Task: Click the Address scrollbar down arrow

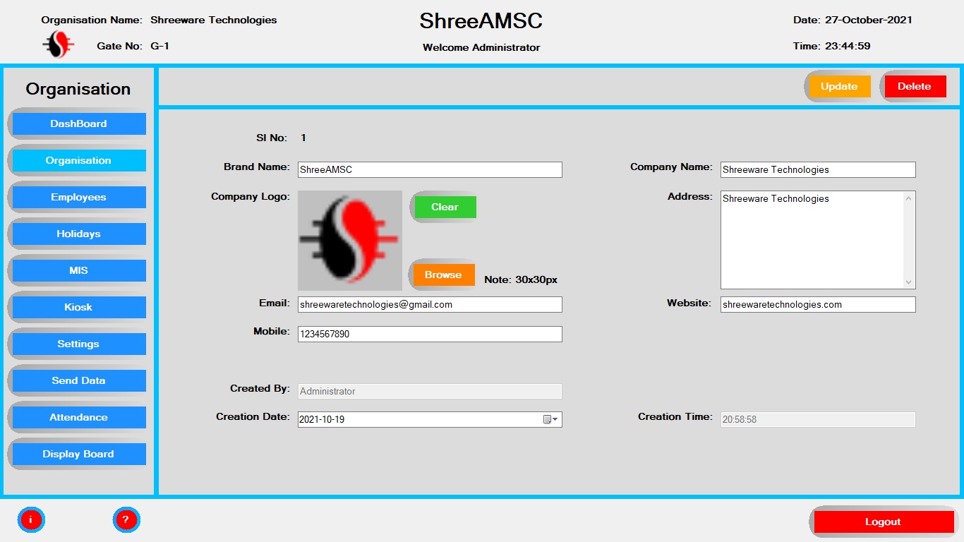Action: click(x=909, y=282)
